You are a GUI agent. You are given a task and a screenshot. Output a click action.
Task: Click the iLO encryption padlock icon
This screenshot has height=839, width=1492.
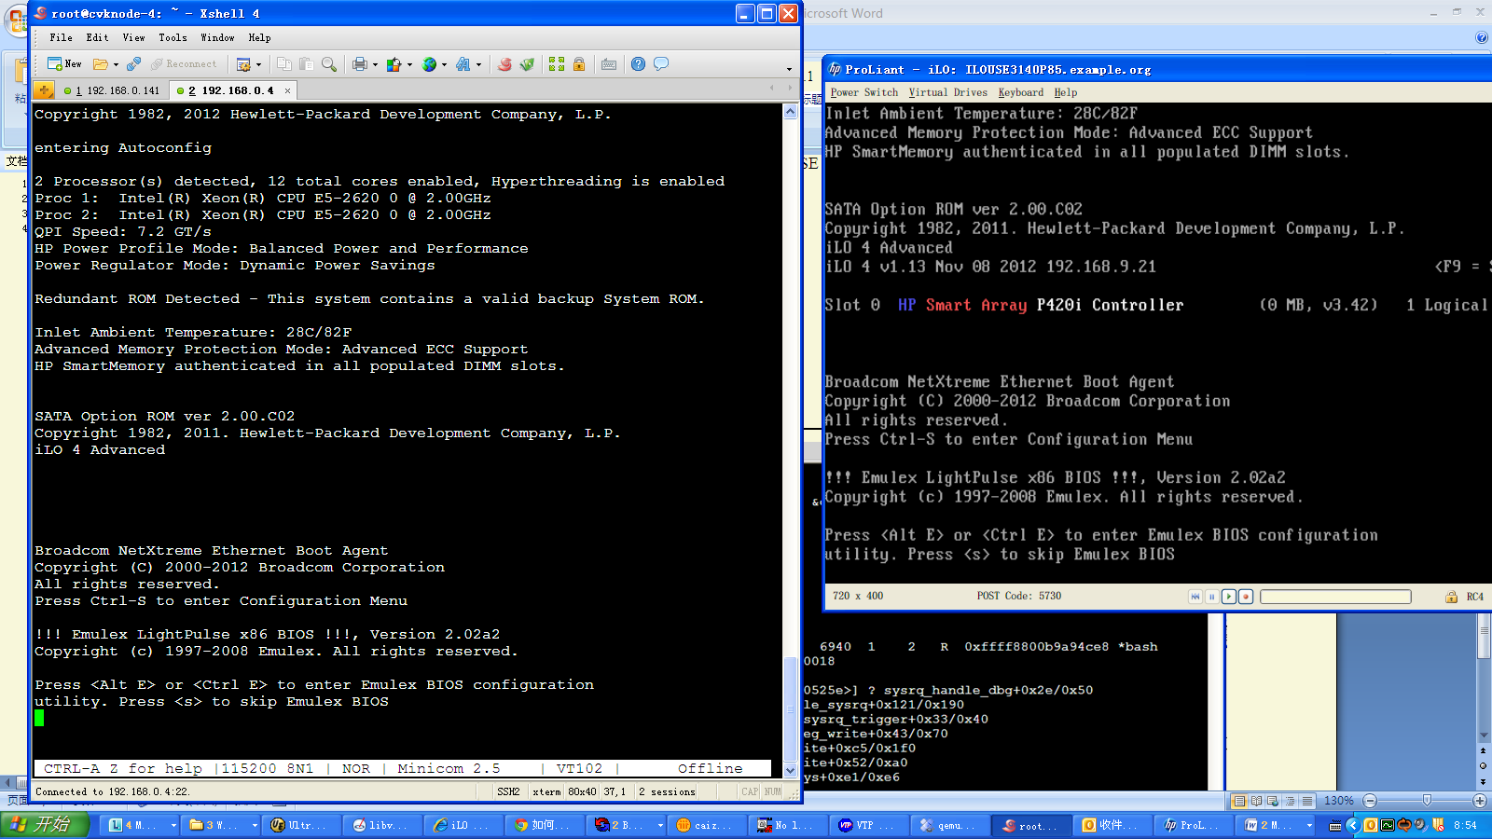1451,597
